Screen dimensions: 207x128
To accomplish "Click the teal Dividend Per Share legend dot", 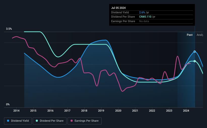I will 37,121.
